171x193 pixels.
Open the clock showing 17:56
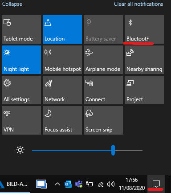click(x=132, y=184)
